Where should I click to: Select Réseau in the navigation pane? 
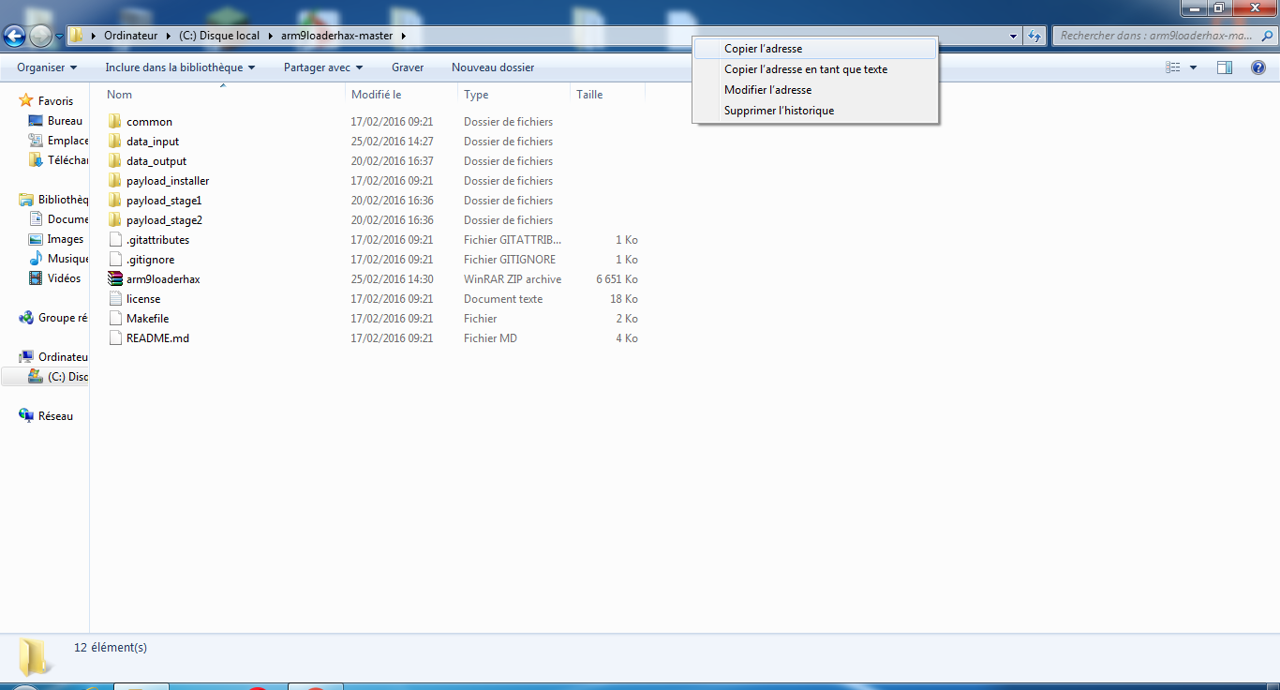click(55, 416)
